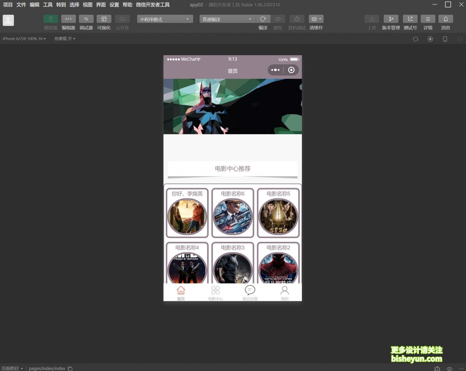Open the 项目 menu
466x371 pixels.
coord(8,5)
